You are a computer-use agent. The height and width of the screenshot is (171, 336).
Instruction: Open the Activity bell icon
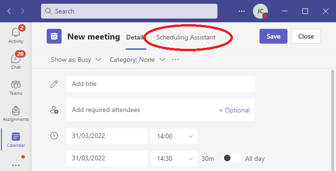[x=16, y=32]
